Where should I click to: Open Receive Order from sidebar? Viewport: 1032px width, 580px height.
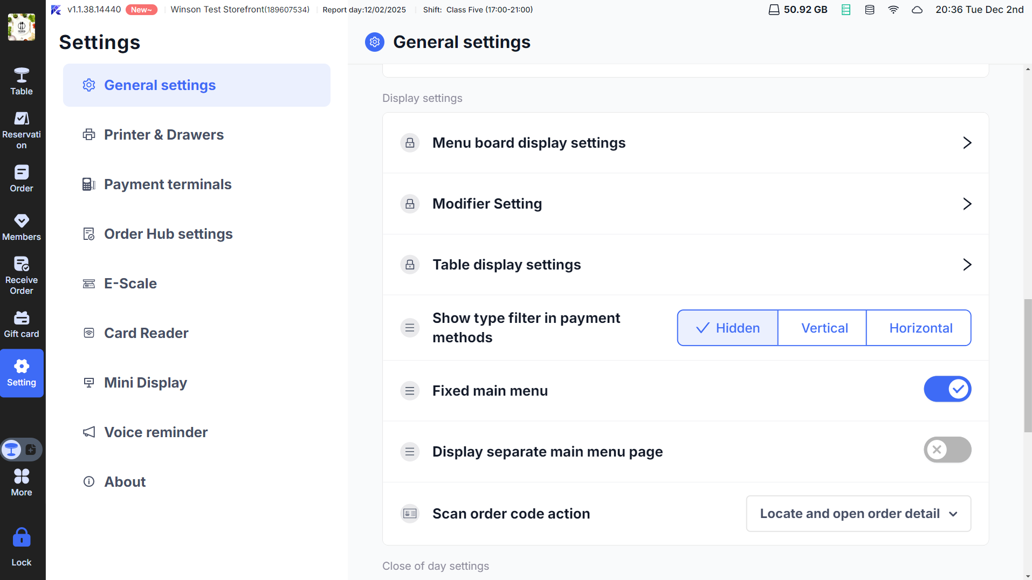(x=22, y=275)
